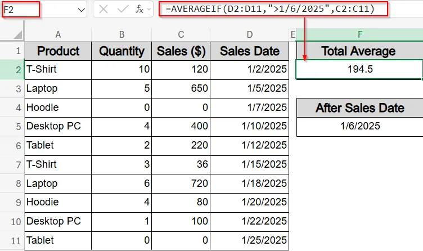Select the sales cell showing 220
This screenshot has height=251, width=423.
point(181,146)
